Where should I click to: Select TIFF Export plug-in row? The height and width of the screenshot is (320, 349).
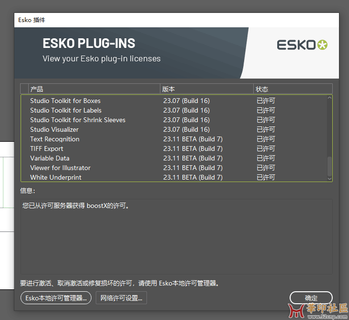point(174,149)
